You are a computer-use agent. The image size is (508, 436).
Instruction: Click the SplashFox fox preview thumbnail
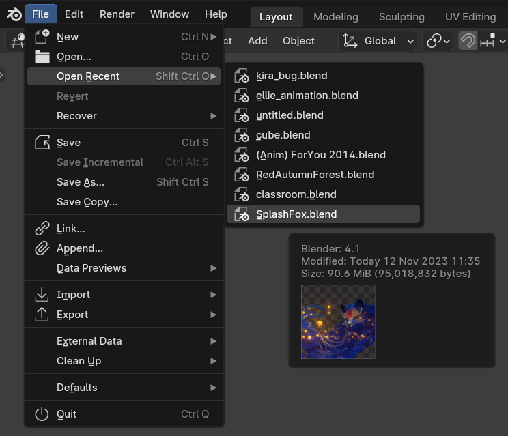tap(338, 322)
